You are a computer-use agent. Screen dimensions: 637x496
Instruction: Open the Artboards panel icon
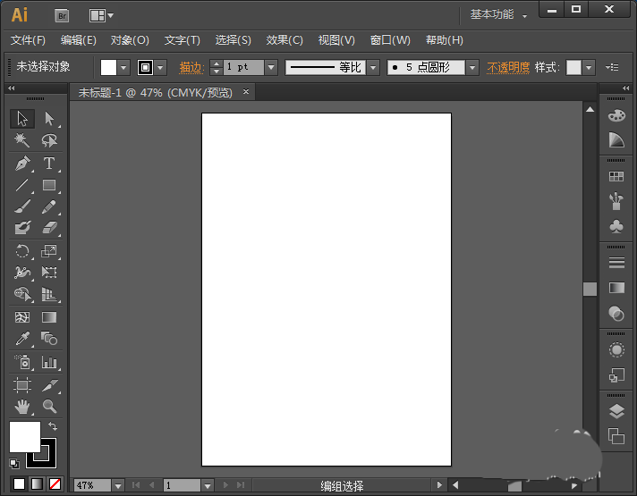click(616, 436)
